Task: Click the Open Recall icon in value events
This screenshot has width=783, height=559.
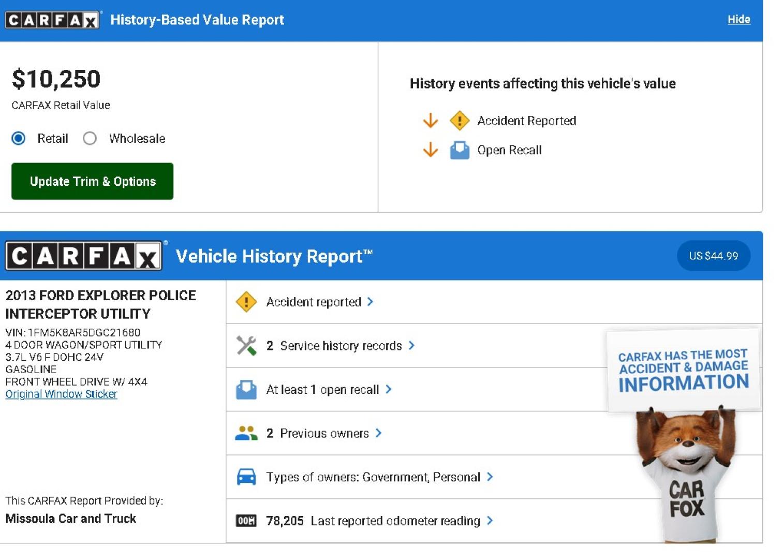Action: click(x=459, y=150)
